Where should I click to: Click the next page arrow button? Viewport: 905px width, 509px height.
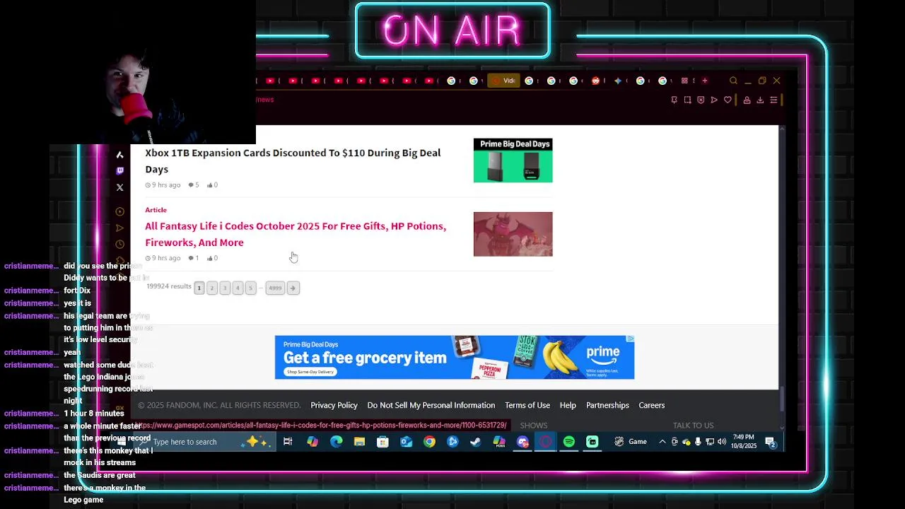tap(293, 288)
